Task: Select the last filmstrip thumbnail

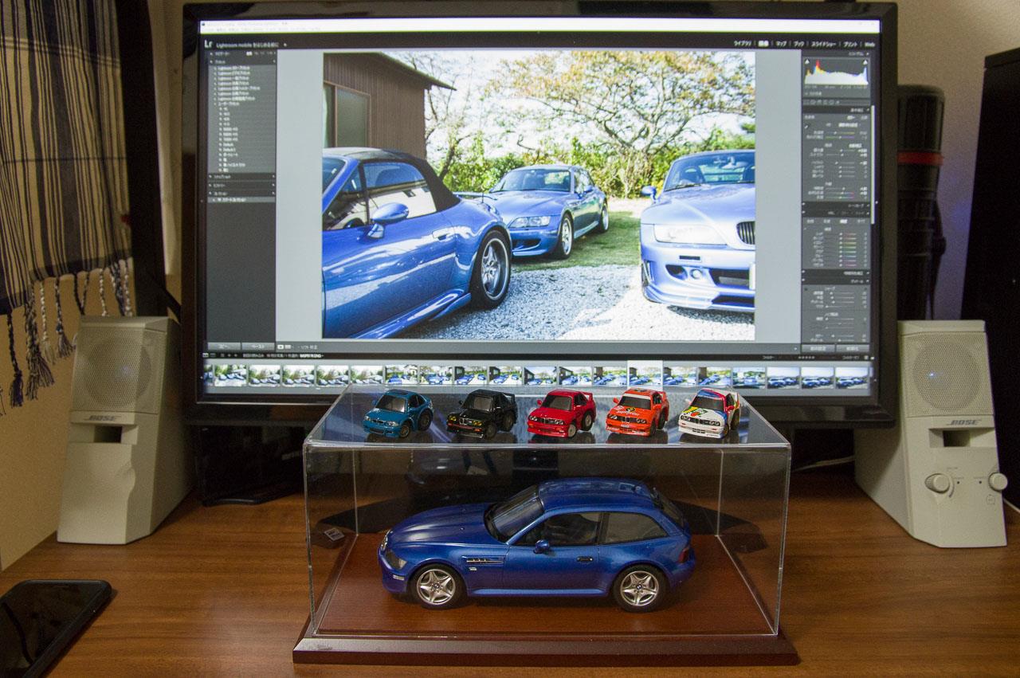Action: click(852, 378)
